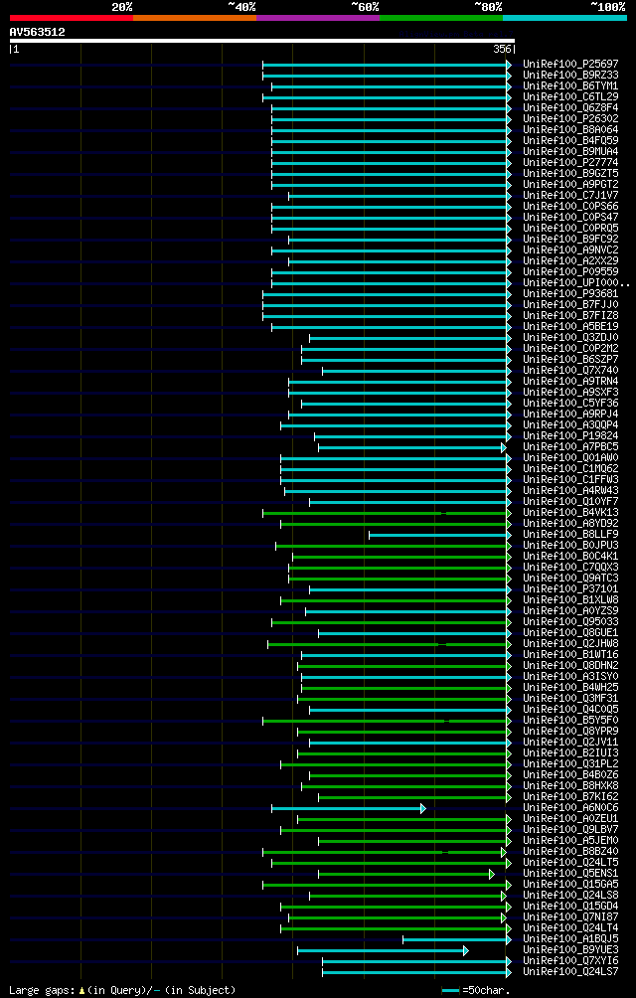636x998 pixels.
Task: Select the UniRef100_C7J1V7 label
Action: coord(570,196)
